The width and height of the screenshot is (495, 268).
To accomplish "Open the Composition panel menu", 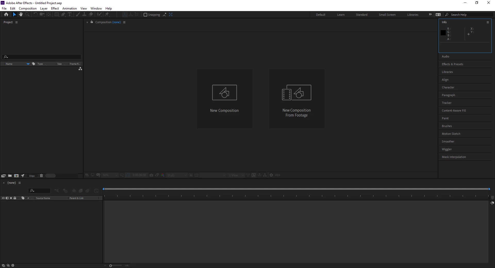I will [124, 22].
